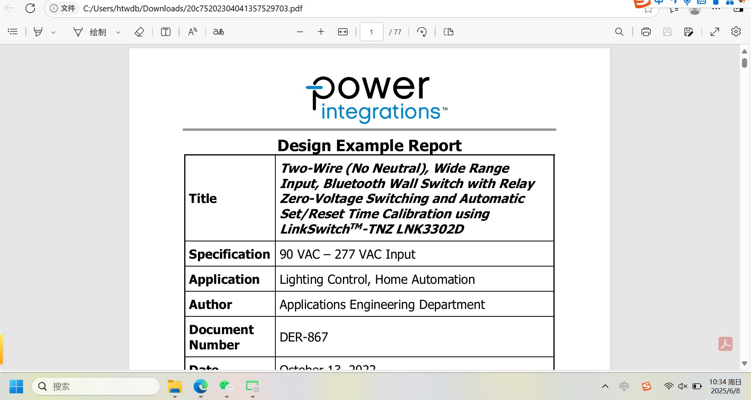
Task: Enter full screen mode
Action: [x=715, y=32]
